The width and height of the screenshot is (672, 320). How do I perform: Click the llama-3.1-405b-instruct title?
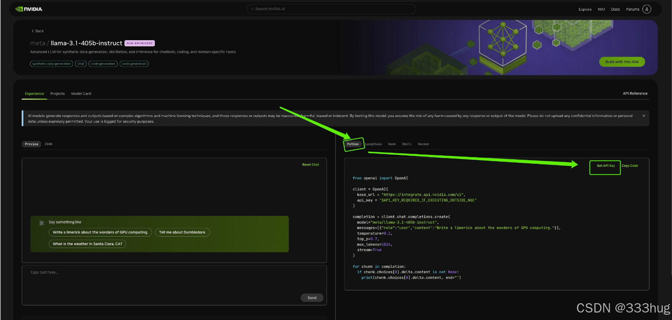click(x=86, y=43)
